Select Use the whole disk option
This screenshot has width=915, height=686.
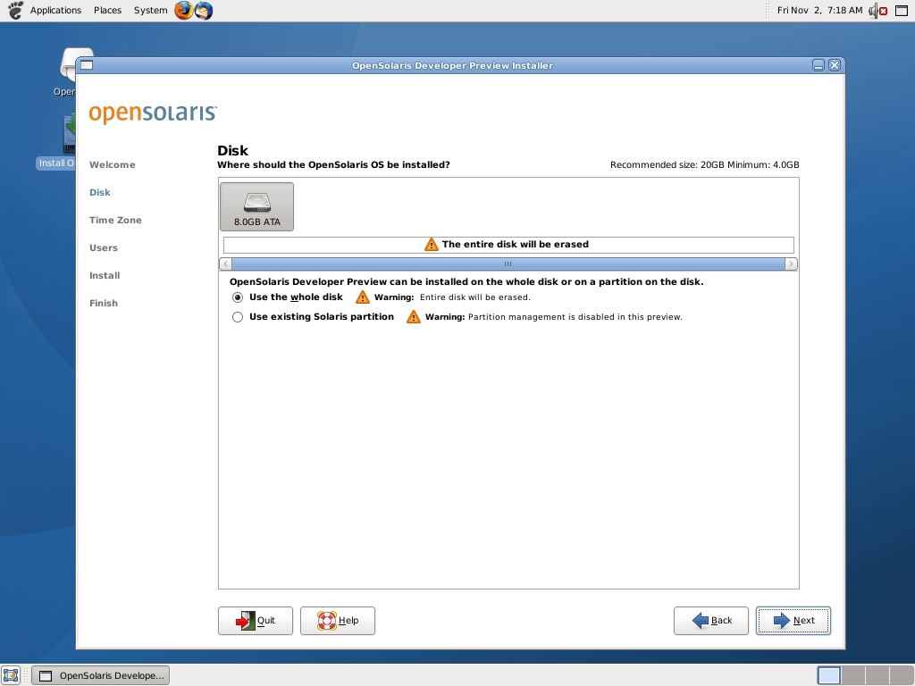pyautogui.click(x=238, y=297)
